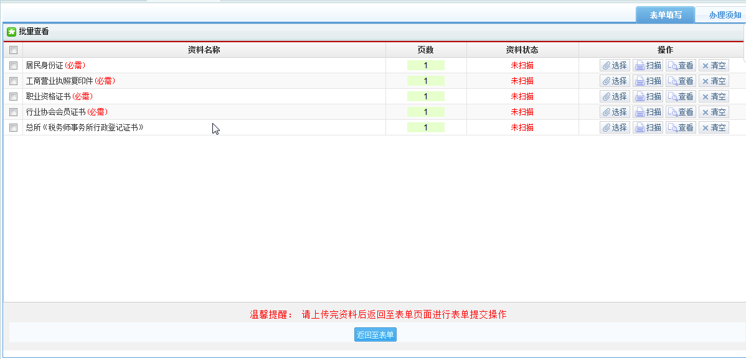Click 扫描 scanner button for 职业资格证书 row
Screen dimensions: 746x359
pyautogui.click(x=648, y=96)
